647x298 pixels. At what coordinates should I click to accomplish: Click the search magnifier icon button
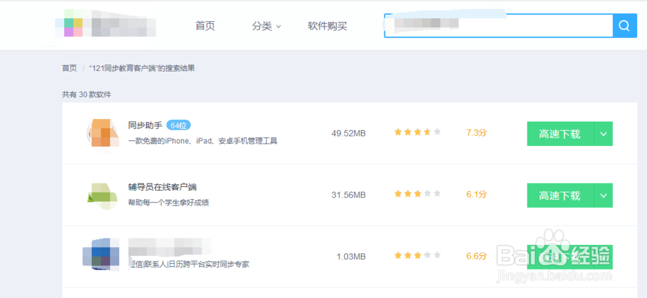(x=624, y=26)
